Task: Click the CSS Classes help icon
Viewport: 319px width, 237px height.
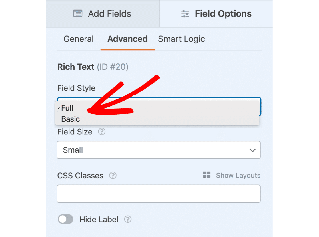Action: pos(113,175)
